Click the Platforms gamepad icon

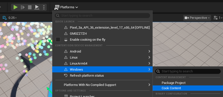(x=57, y=7)
